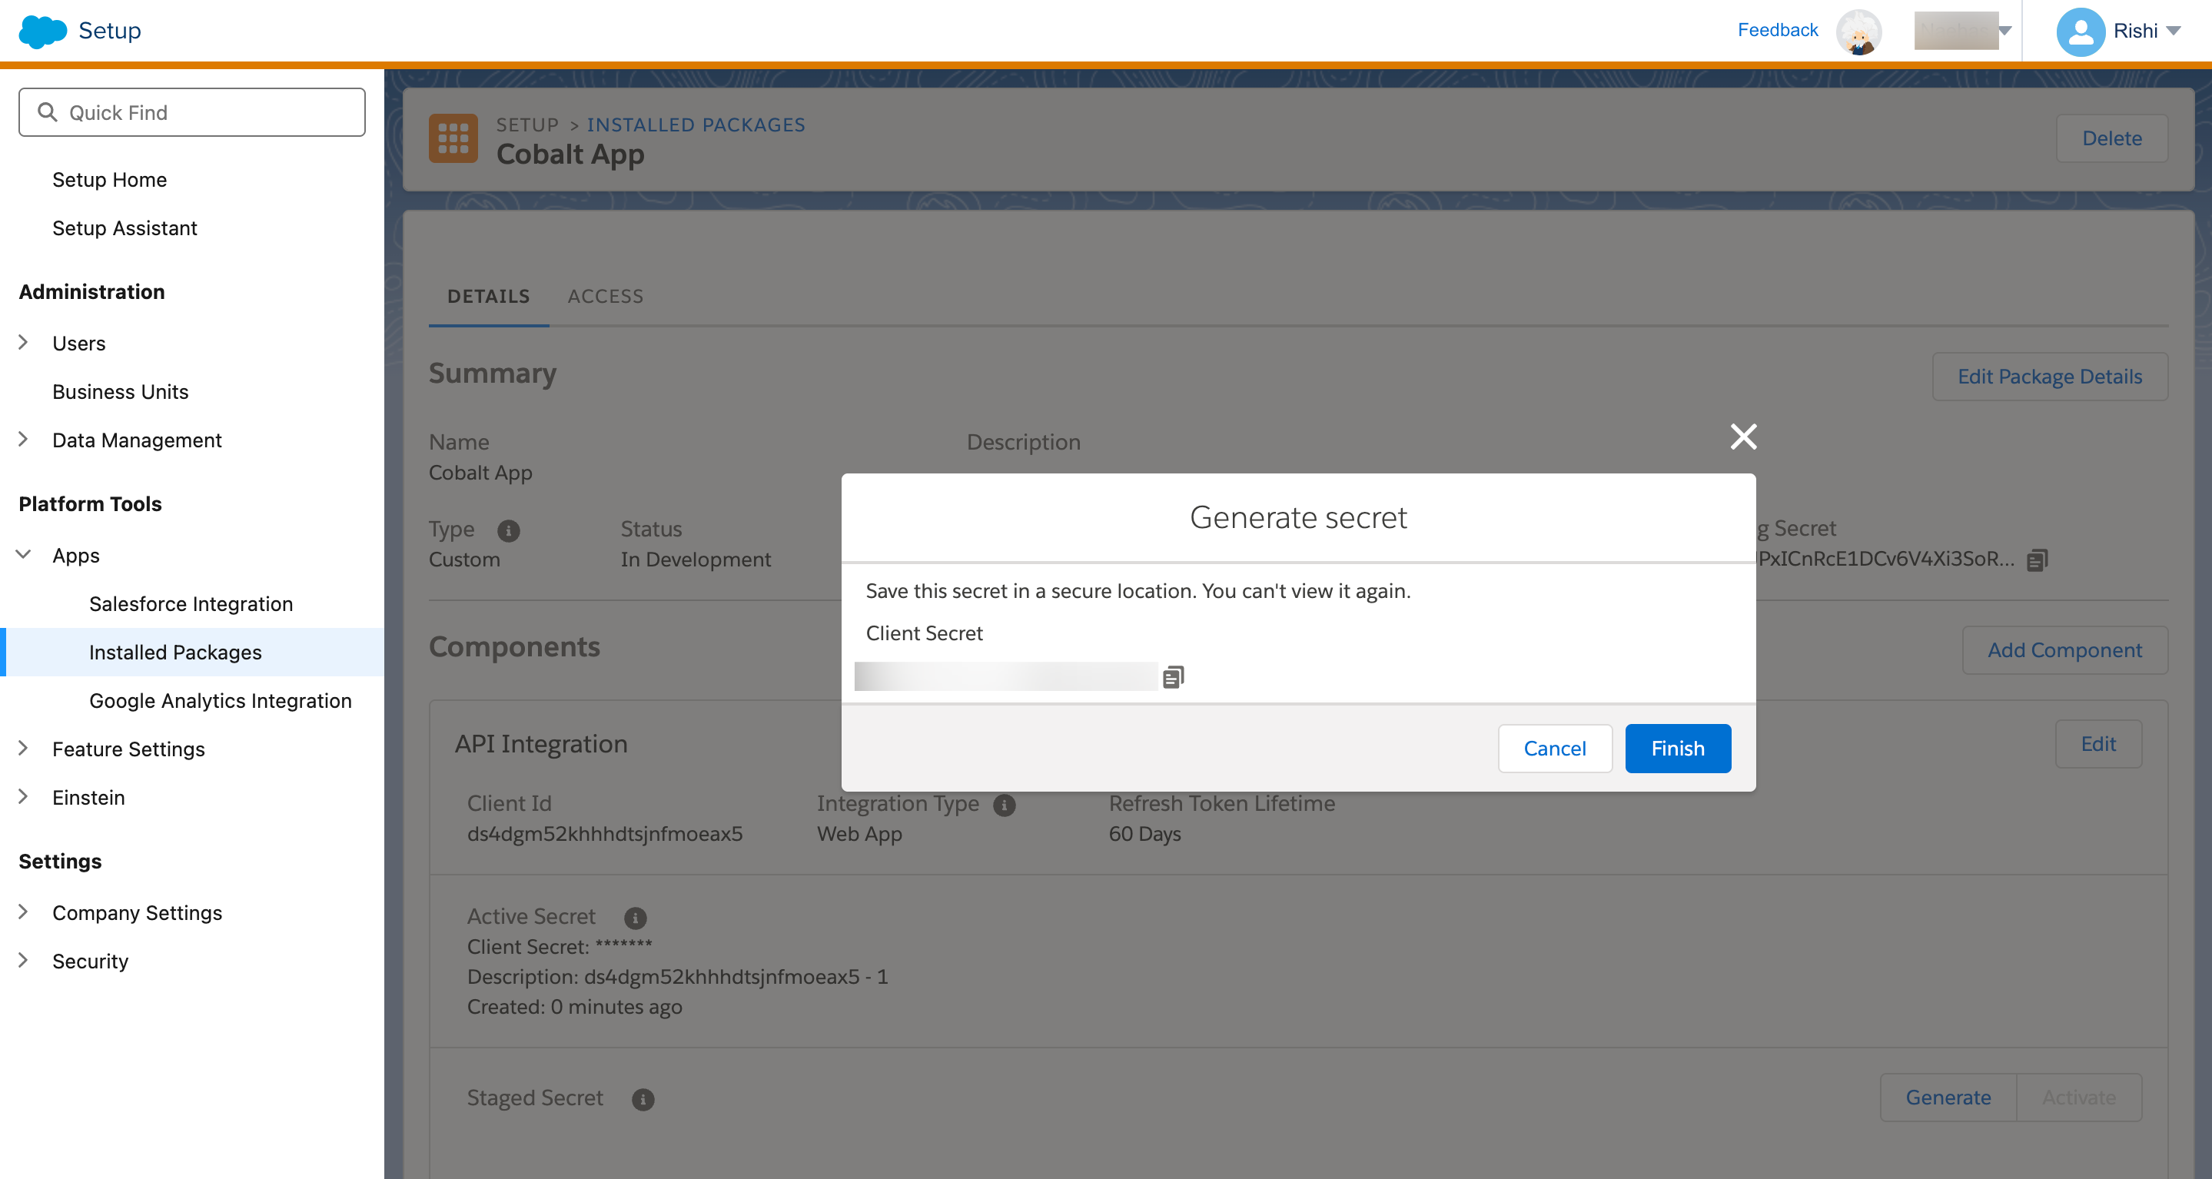Click the Type info icon
This screenshot has height=1179, width=2212.
pos(508,530)
